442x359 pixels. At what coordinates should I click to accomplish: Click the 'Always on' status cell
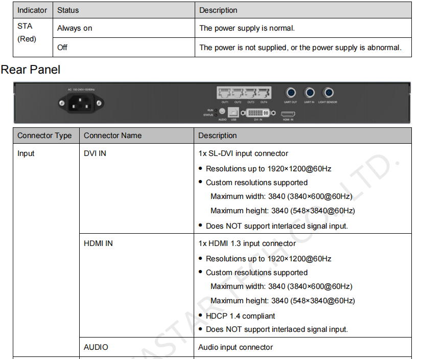75,28
